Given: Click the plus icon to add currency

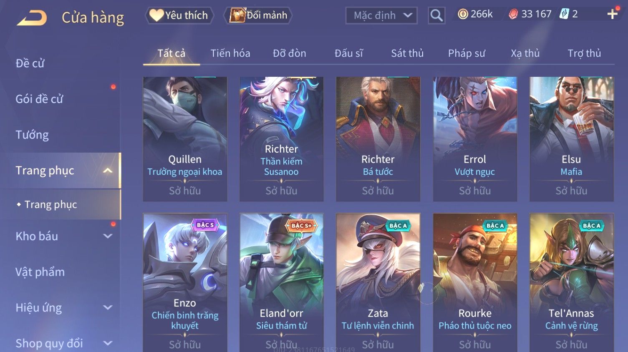Looking at the screenshot, I should tap(612, 14).
